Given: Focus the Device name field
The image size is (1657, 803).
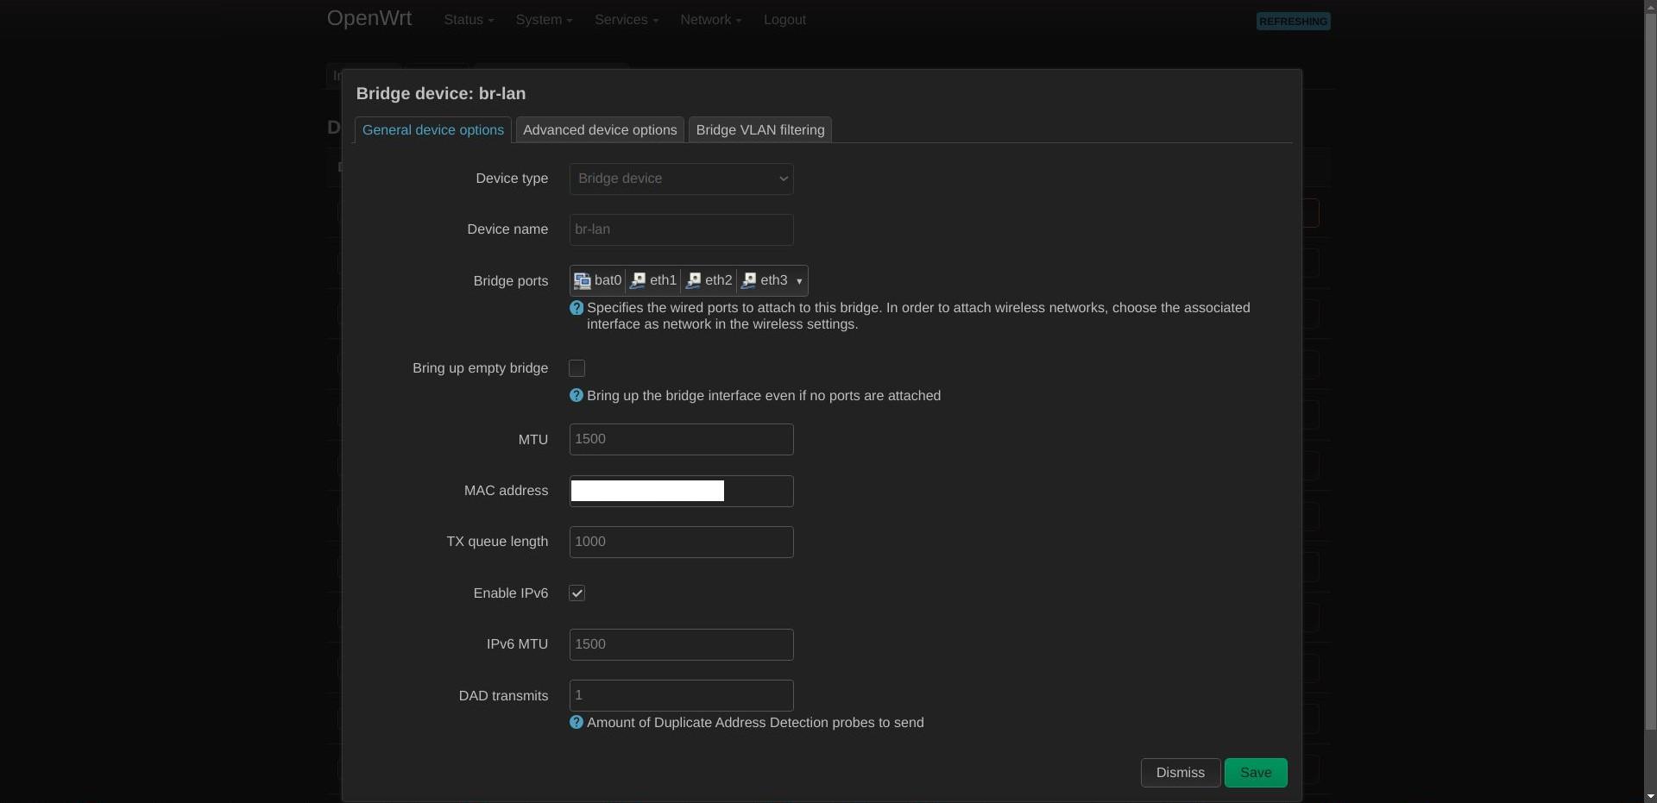Looking at the screenshot, I should (x=682, y=230).
